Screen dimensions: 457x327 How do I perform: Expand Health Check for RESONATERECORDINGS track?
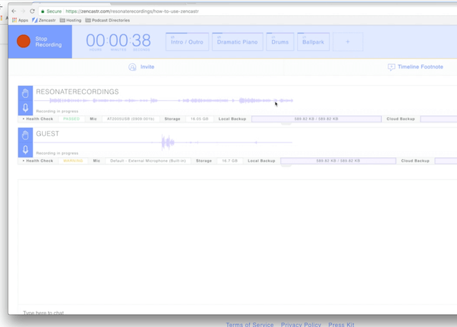click(x=39, y=119)
